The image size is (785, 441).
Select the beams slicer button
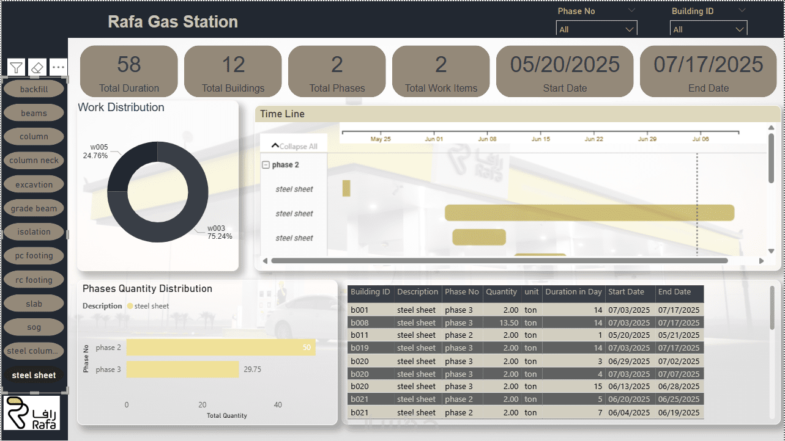click(x=34, y=113)
